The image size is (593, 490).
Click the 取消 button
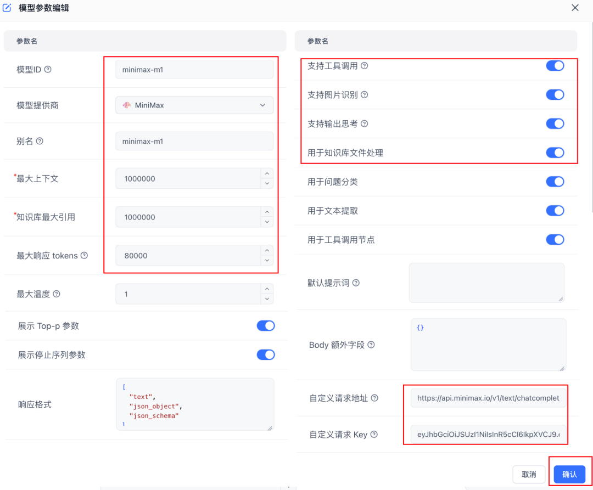[529, 475]
